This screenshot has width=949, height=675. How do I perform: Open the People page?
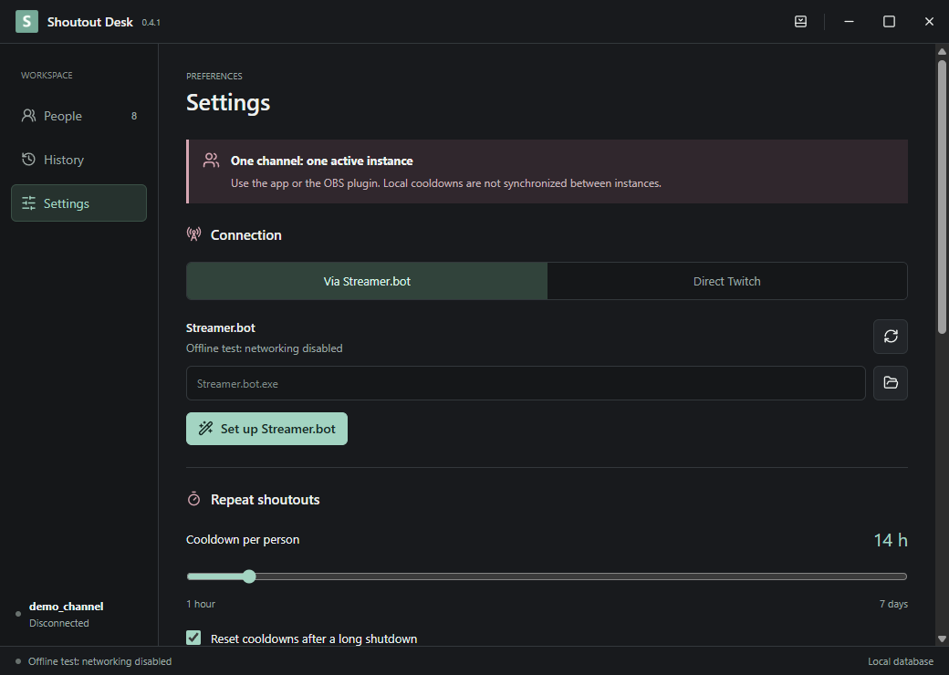[x=78, y=116]
